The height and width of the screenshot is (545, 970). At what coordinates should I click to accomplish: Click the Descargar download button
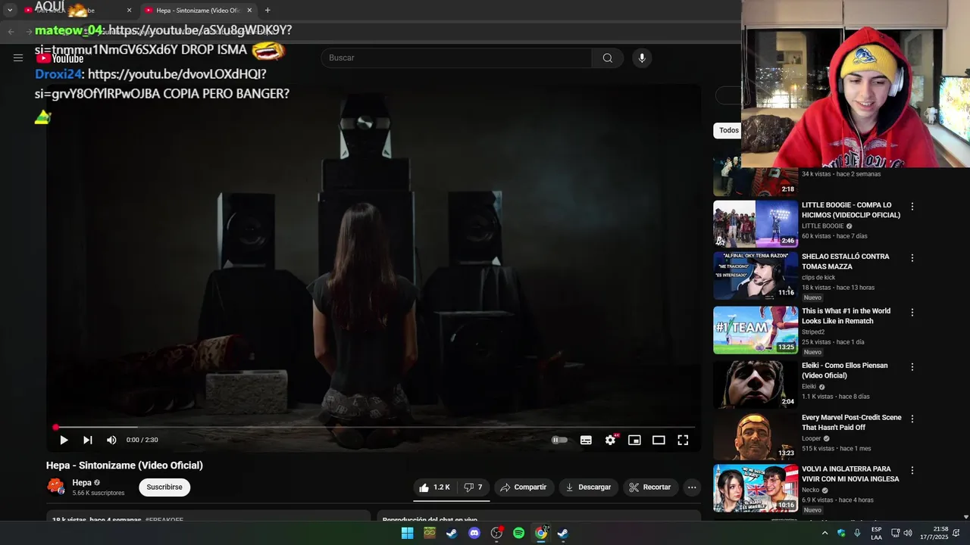point(588,487)
